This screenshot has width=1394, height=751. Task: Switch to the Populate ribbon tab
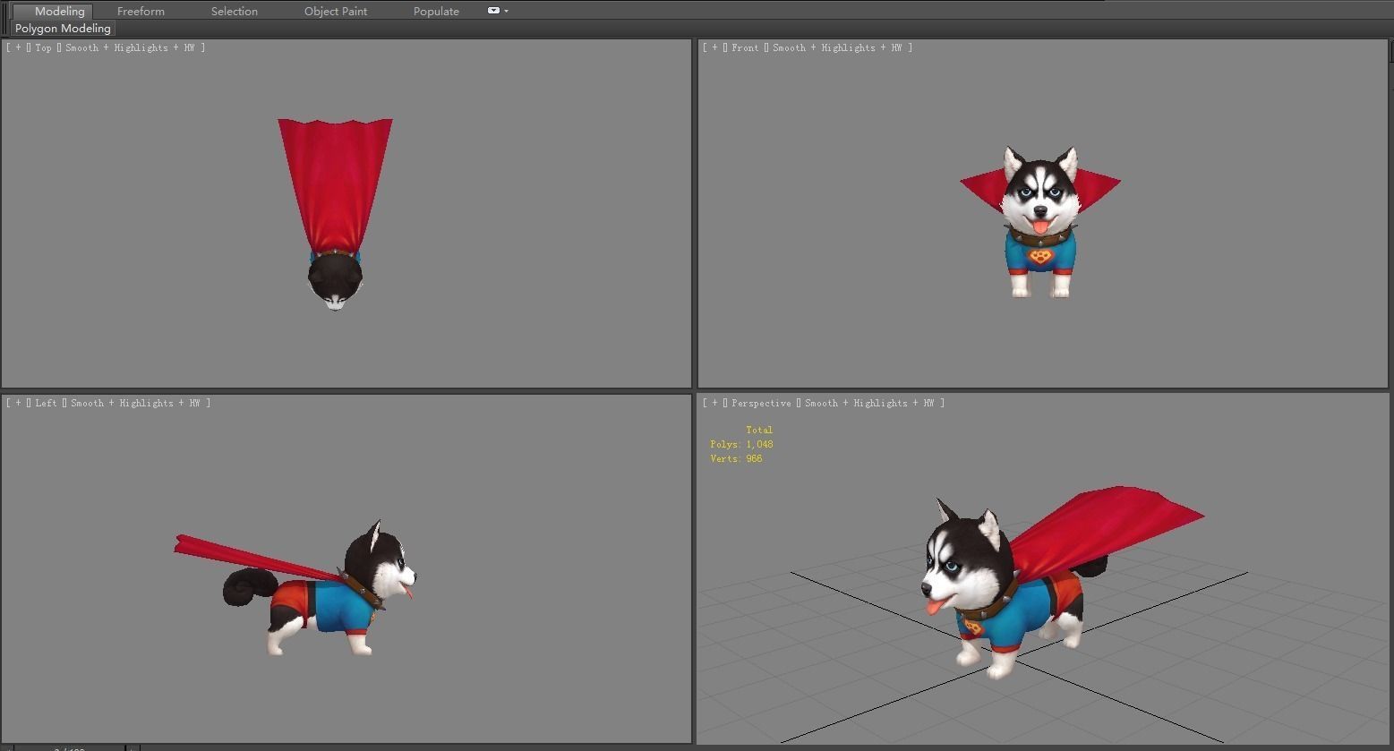(x=436, y=11)
